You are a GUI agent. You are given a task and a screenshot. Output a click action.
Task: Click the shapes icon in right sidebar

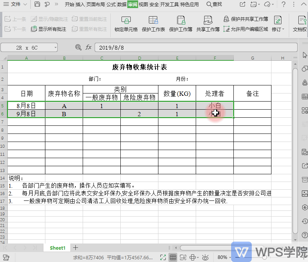[305, 68]
